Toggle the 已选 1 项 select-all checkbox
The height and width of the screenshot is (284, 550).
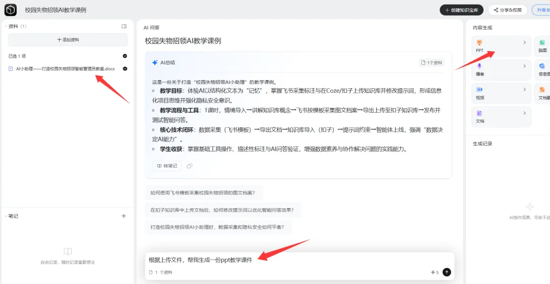125,56
